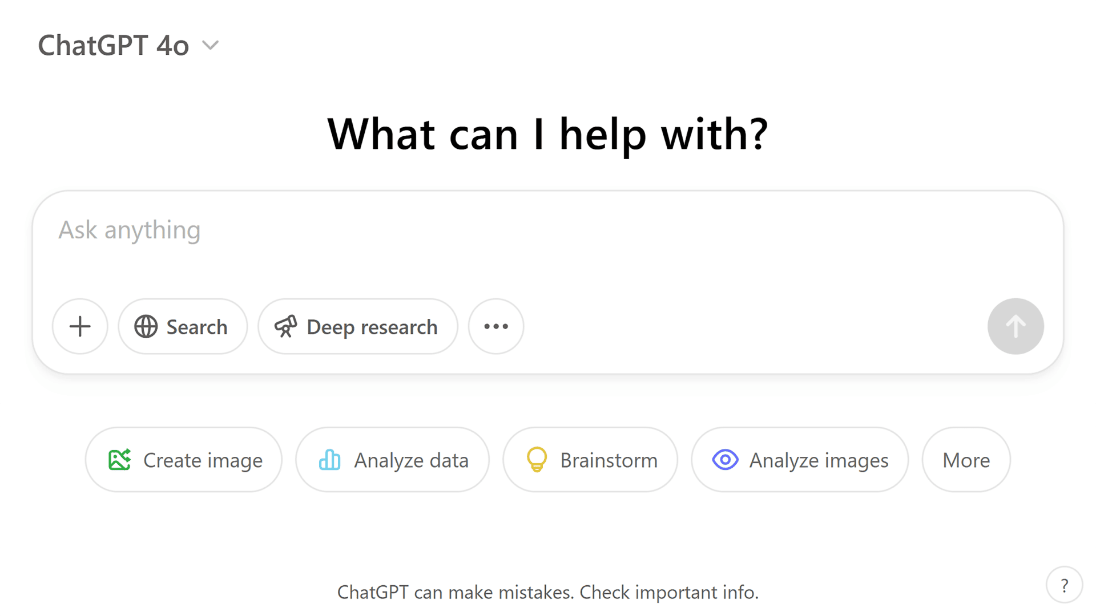This screenshot has height=616, width=1096.
Task: Click the chevron beside ChatGPT 4o
Action: (211, 46)
